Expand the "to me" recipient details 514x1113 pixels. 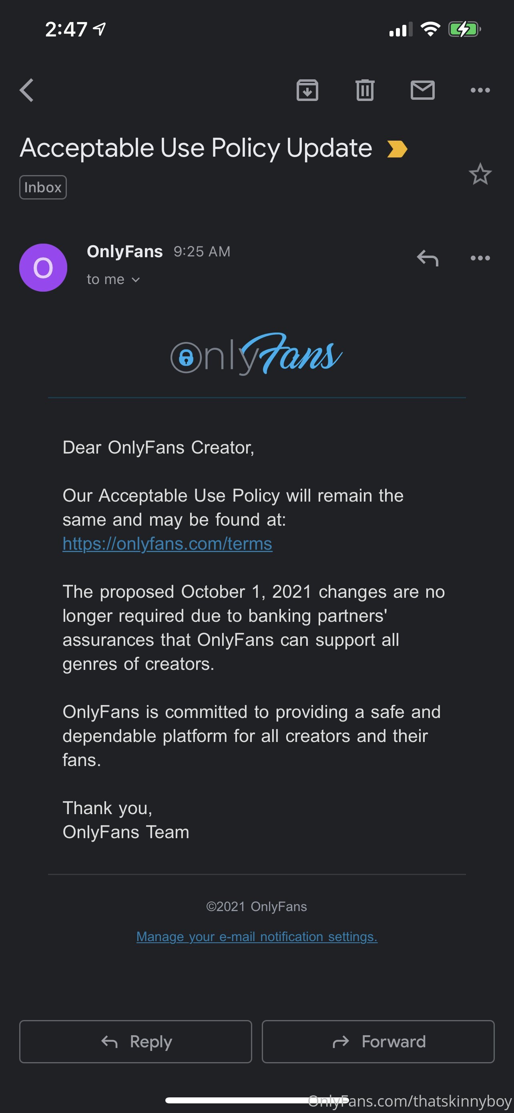114,280
